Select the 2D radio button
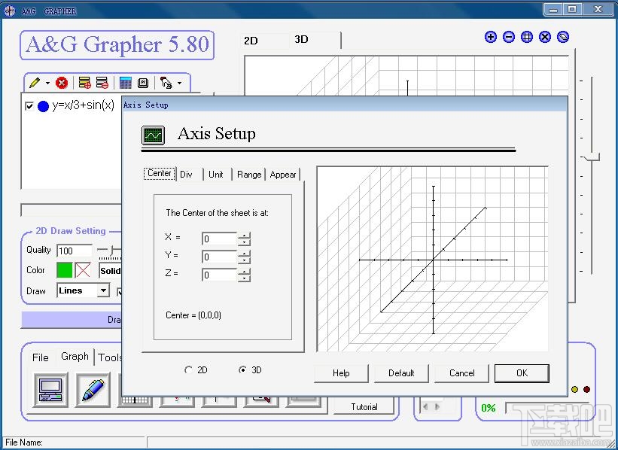This screenshot has width=618, height=450. point(188,369)
